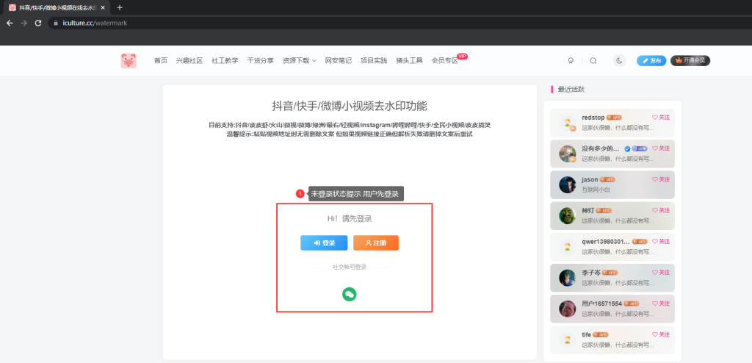Image resolution: width=752 pixels, height=363 pixels.
Task: Click the 社交帐号登录 label
Action: coord(349,267)
